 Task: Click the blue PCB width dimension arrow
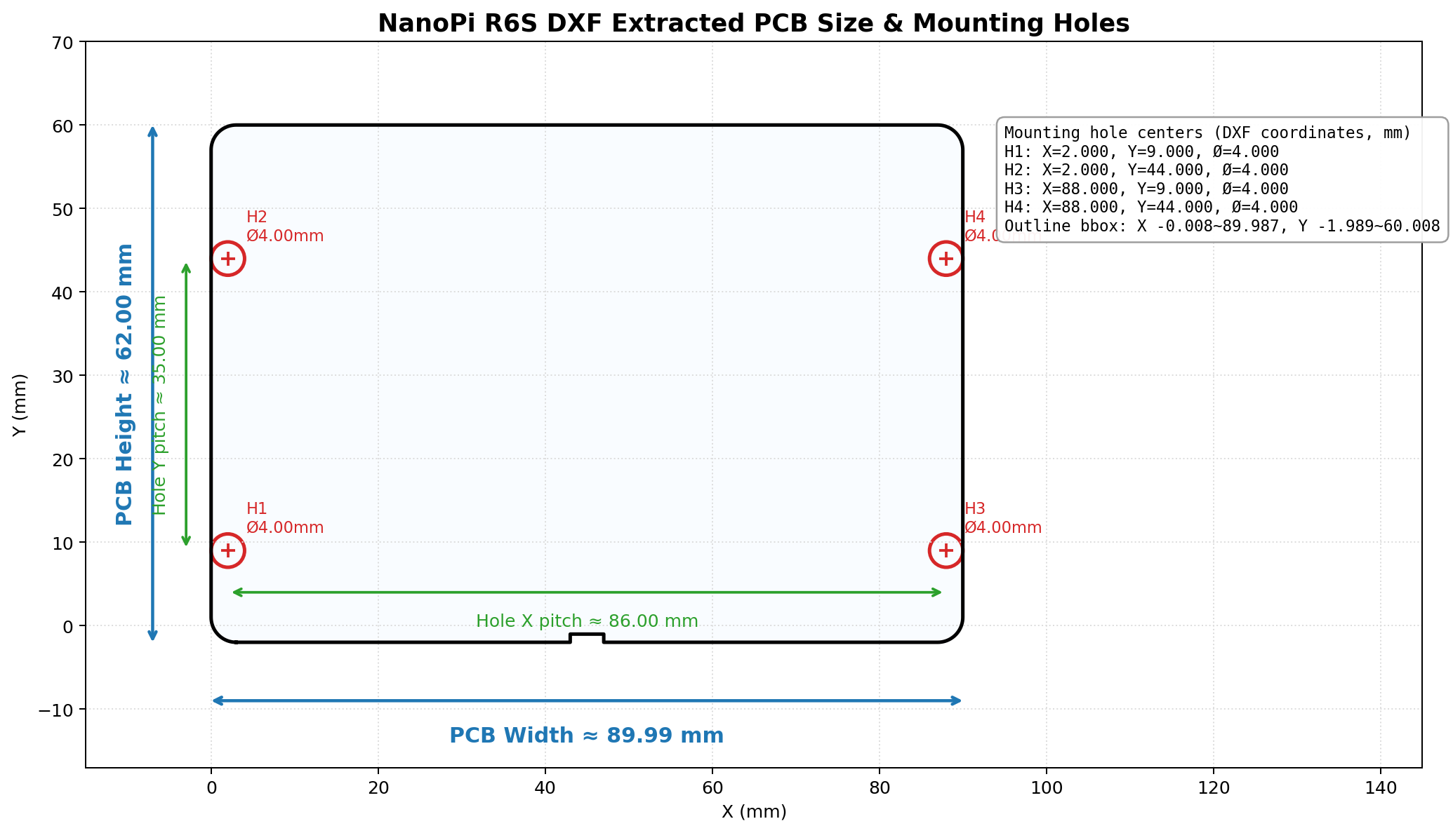[587, 700]
